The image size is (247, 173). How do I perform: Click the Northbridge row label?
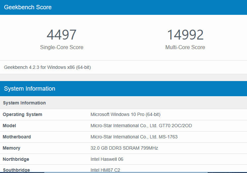[16, 159]
